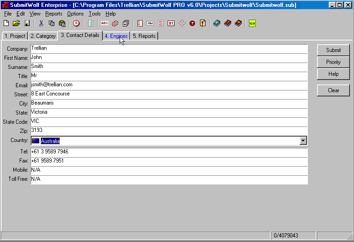Open a project with the folder icon
The width and height of the screenshot is (354, 242).
pos(16,23)
